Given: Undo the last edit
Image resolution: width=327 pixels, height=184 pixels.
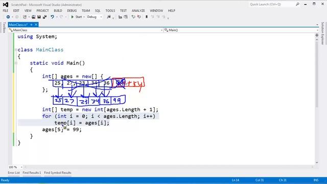Looking at the screenshot, I should tap(52, 17).
